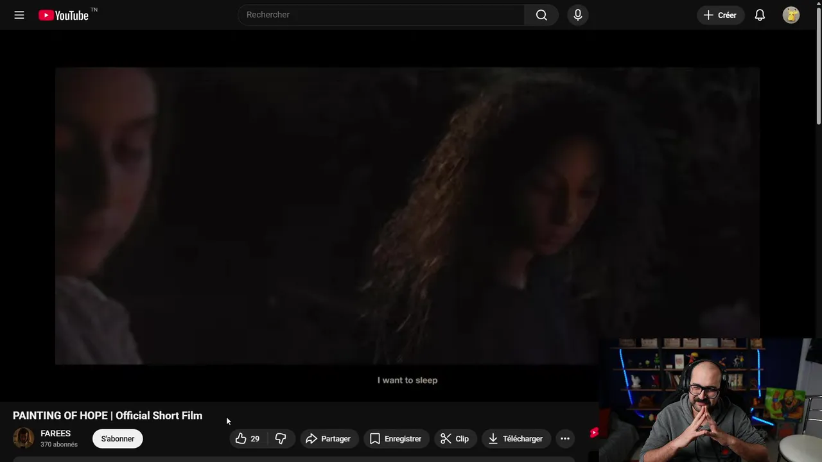822x462 pixels.
Task: Download video via Télécharger
Action: [x=516, y=439]
